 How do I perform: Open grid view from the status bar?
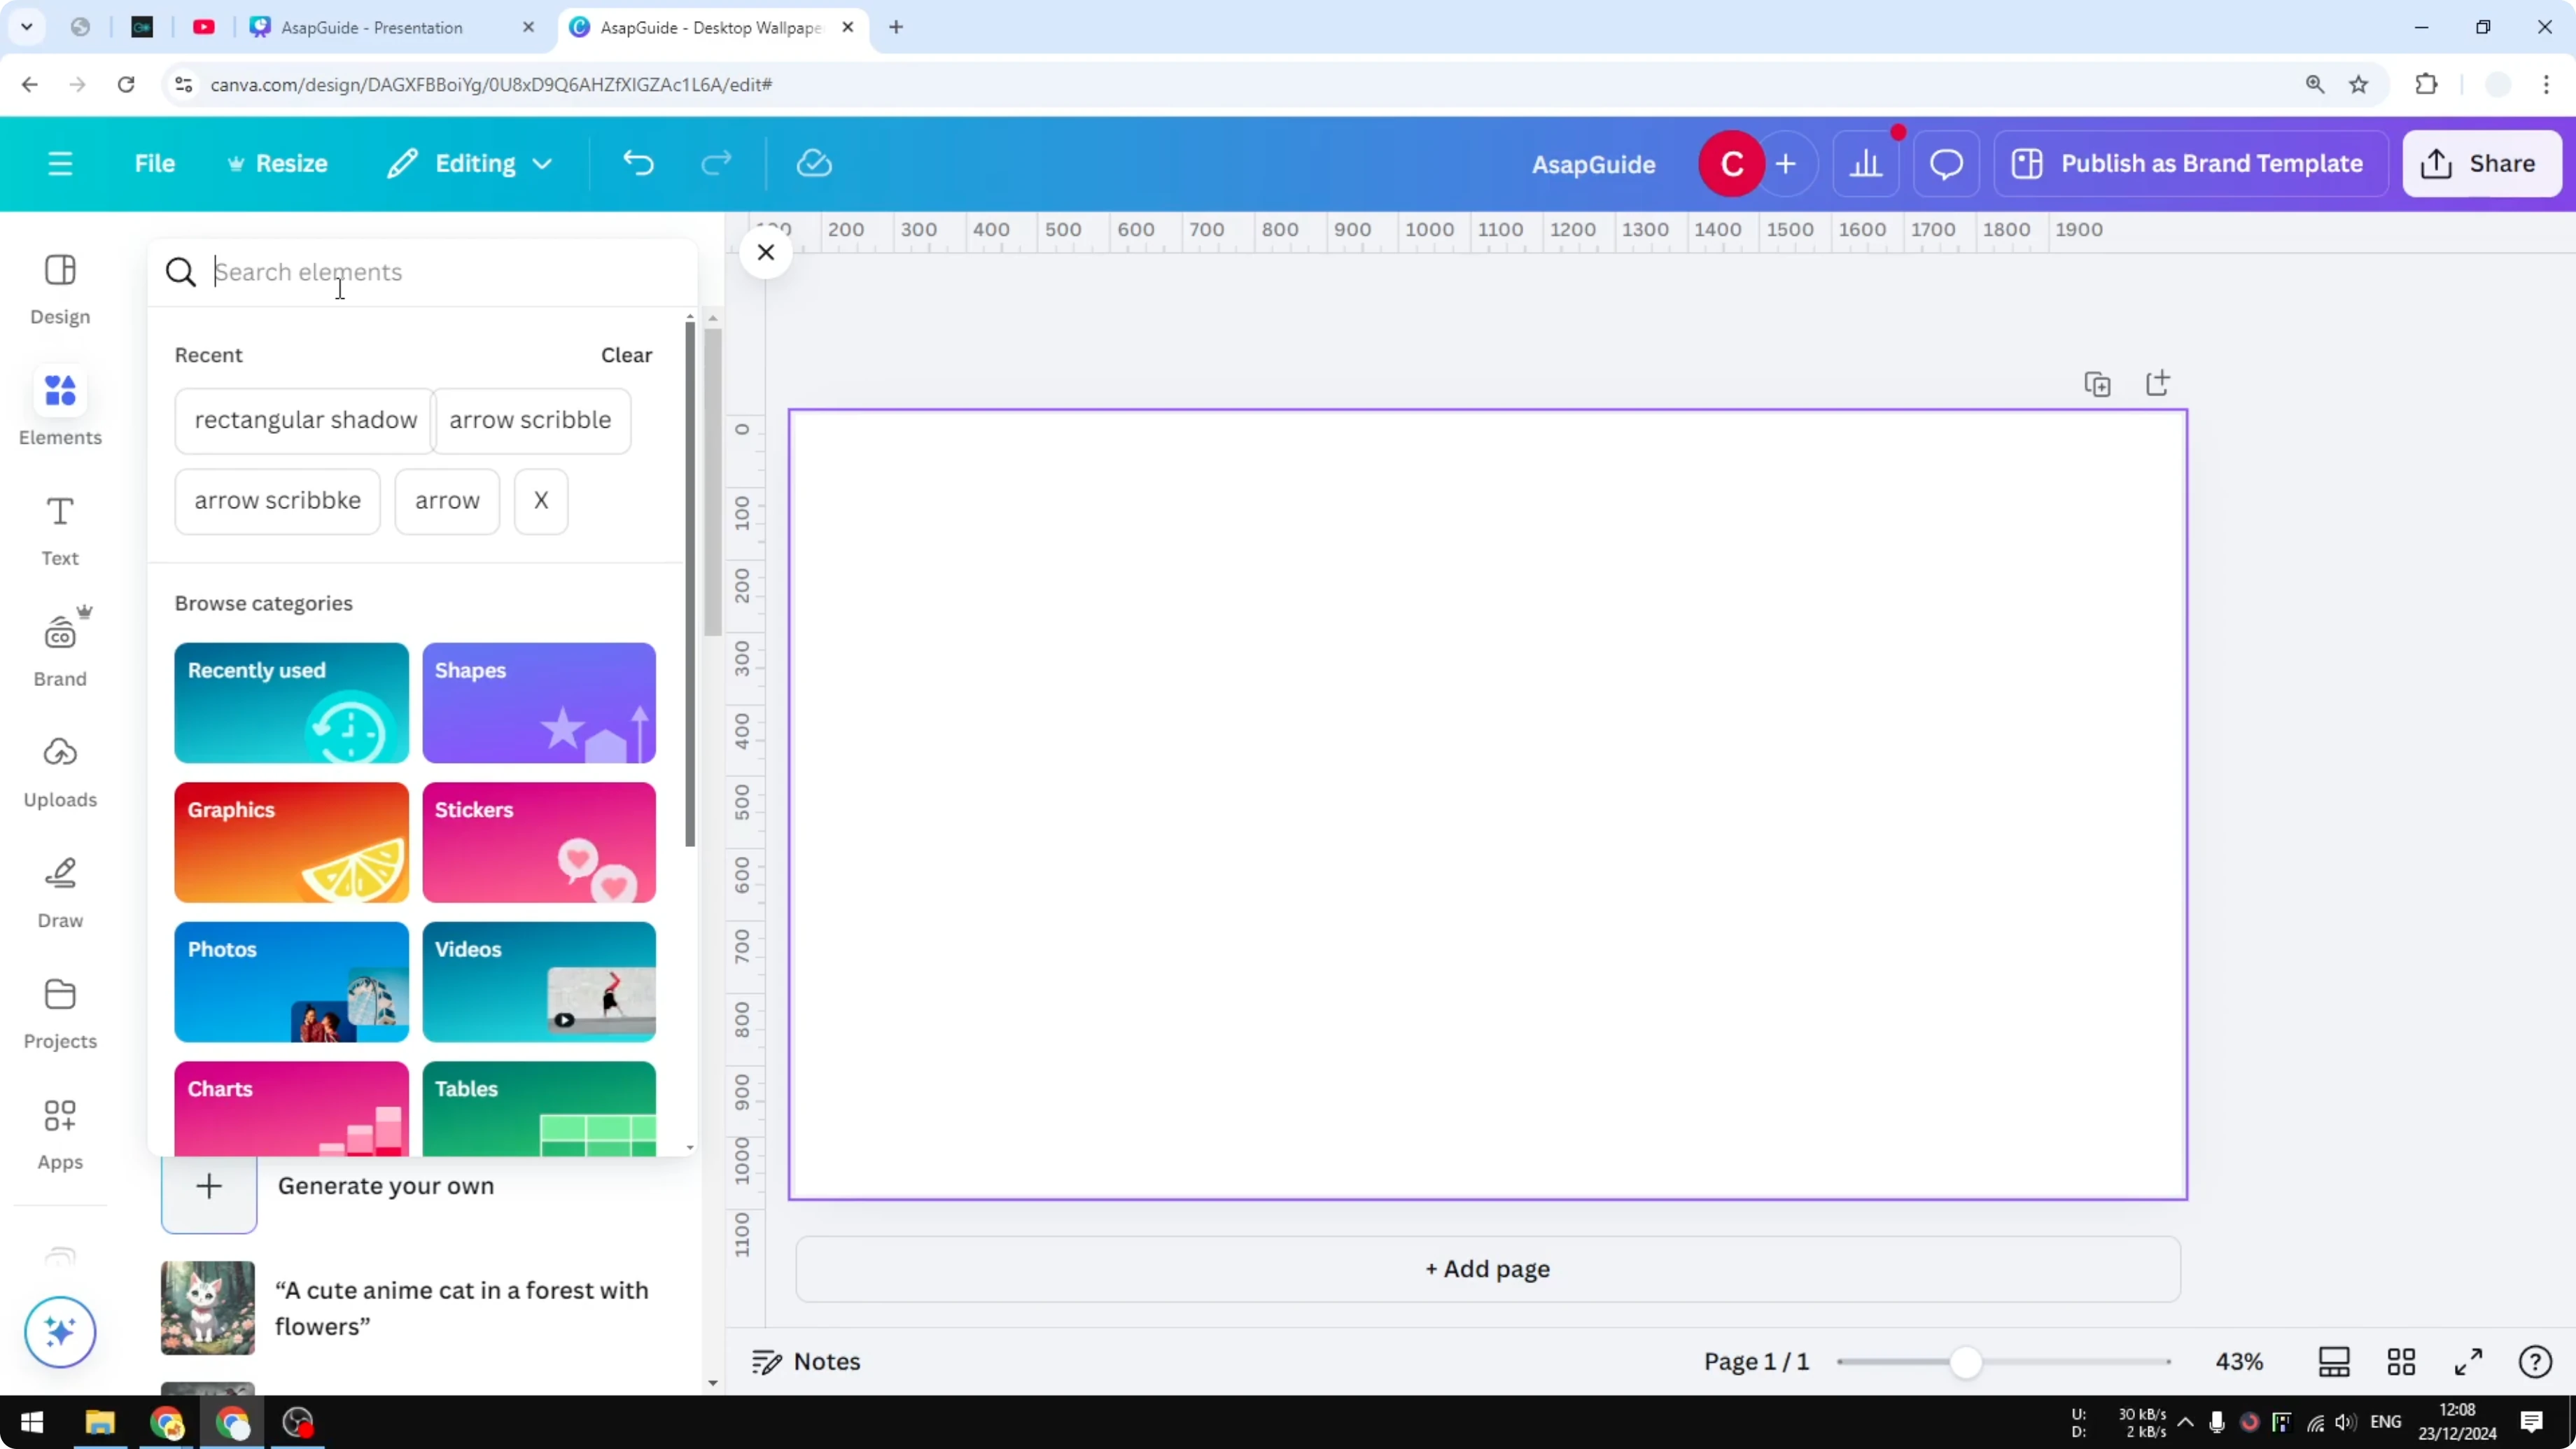tap(2402, 1361)
